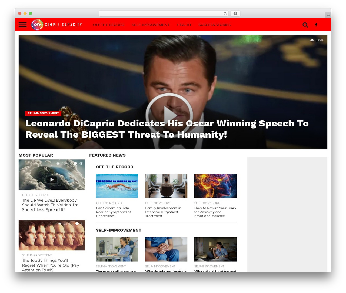
Task: Click the Simple Capacity site name text
Action: pos(63,25)
